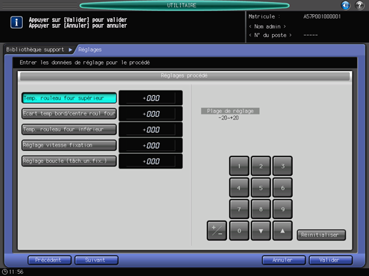Screen dimensions: 369x276
Task: Click value field for Ecart temp bord/centre
Action: click(151, 114)
